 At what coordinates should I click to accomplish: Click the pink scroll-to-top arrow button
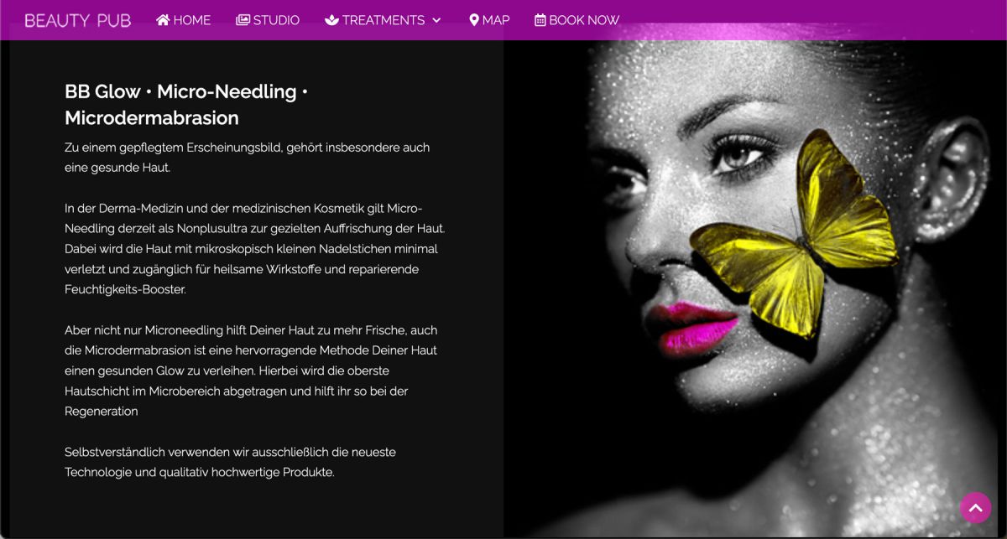975,507
